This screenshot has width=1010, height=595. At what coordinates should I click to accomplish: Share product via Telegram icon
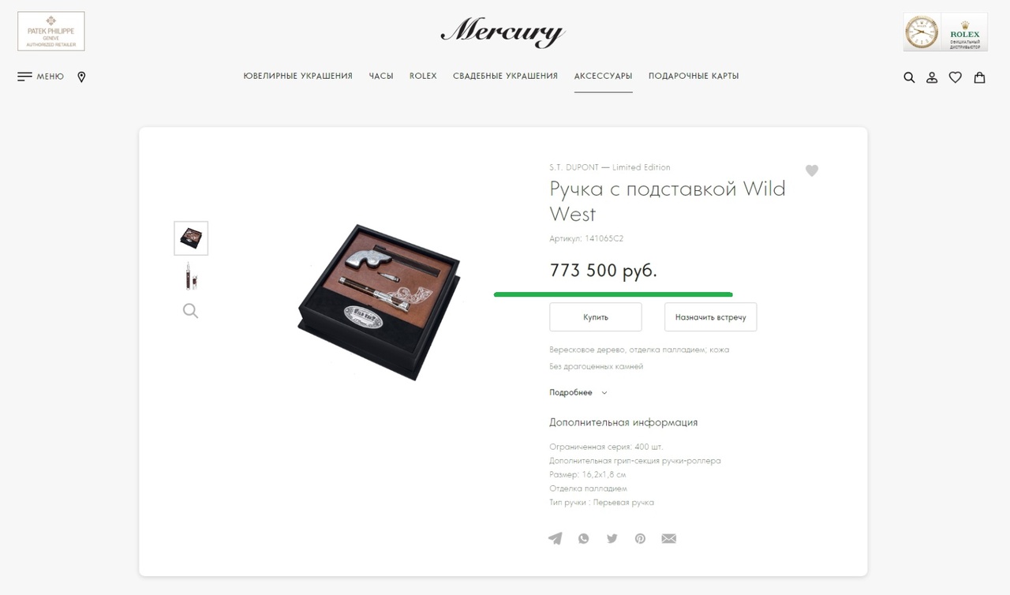(555, 538)
